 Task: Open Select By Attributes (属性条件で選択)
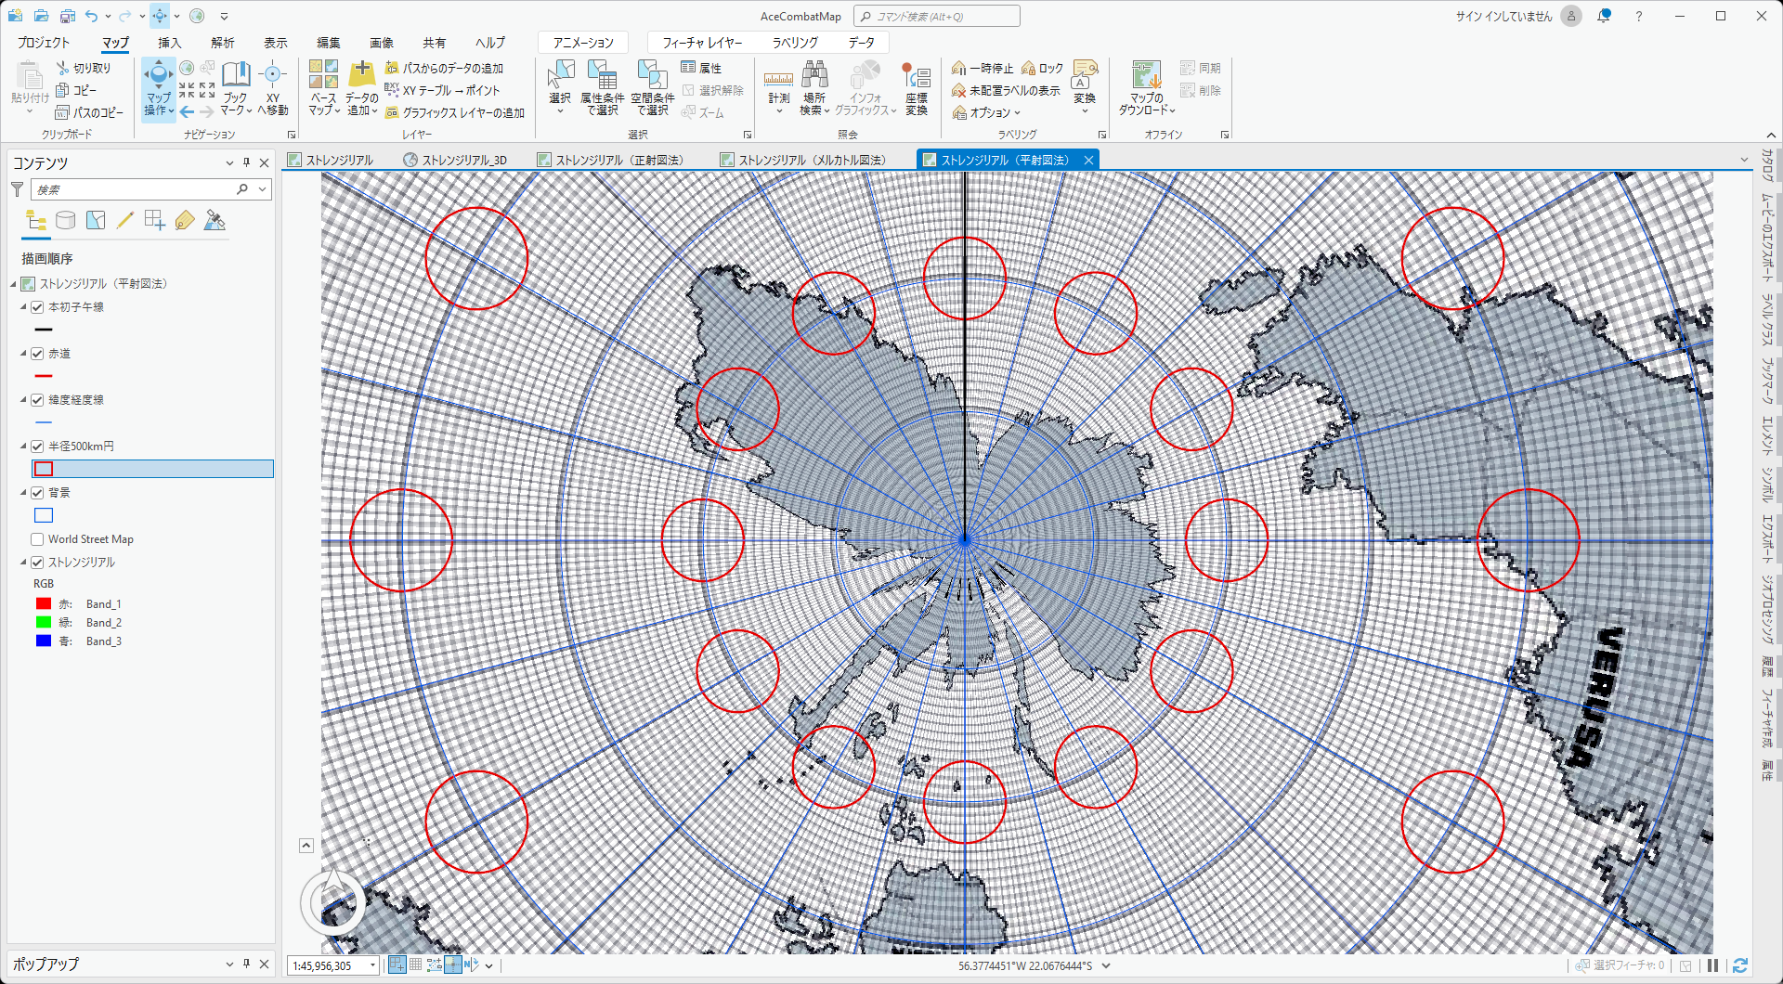[x=602, y=88]
